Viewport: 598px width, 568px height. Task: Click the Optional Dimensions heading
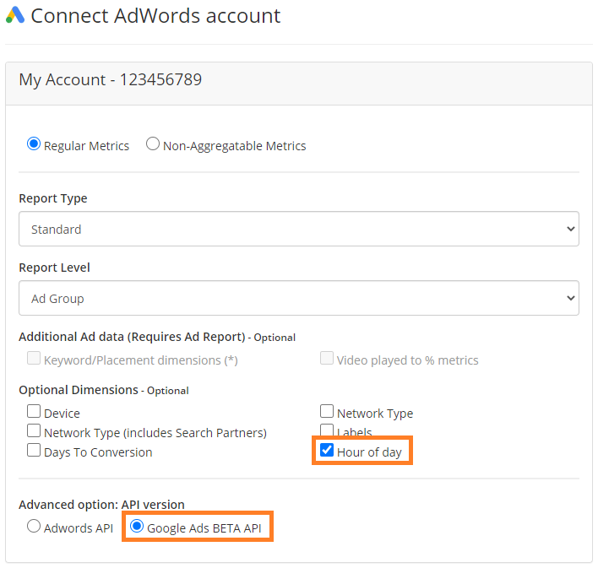tap(104, 390)
